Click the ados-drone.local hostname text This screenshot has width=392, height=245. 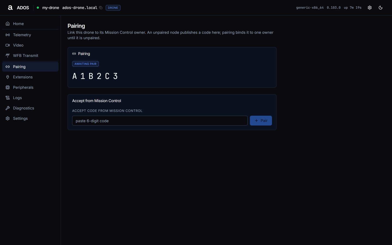coord(80,8)
